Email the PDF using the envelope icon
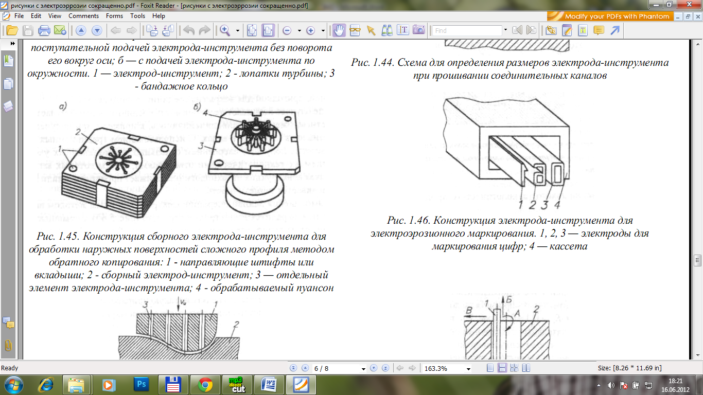 coord(59,30)
